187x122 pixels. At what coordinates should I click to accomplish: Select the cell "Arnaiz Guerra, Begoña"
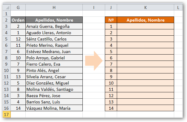(54, 26)
